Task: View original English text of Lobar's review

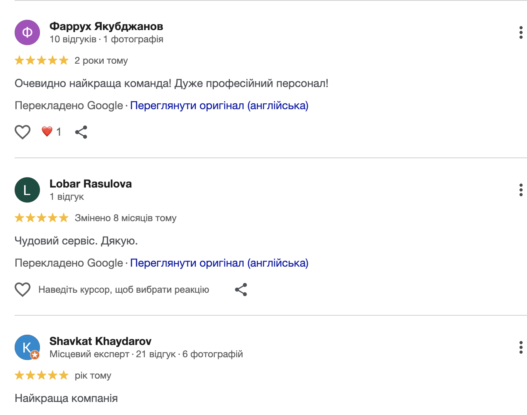Action: [219, 263]
